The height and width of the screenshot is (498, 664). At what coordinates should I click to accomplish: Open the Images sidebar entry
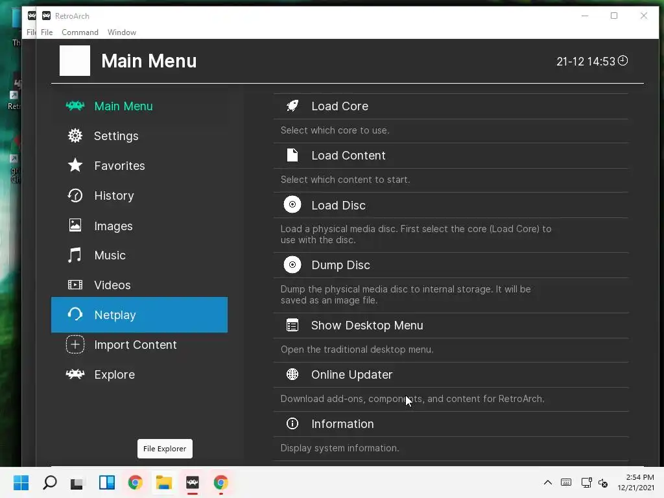139,225
